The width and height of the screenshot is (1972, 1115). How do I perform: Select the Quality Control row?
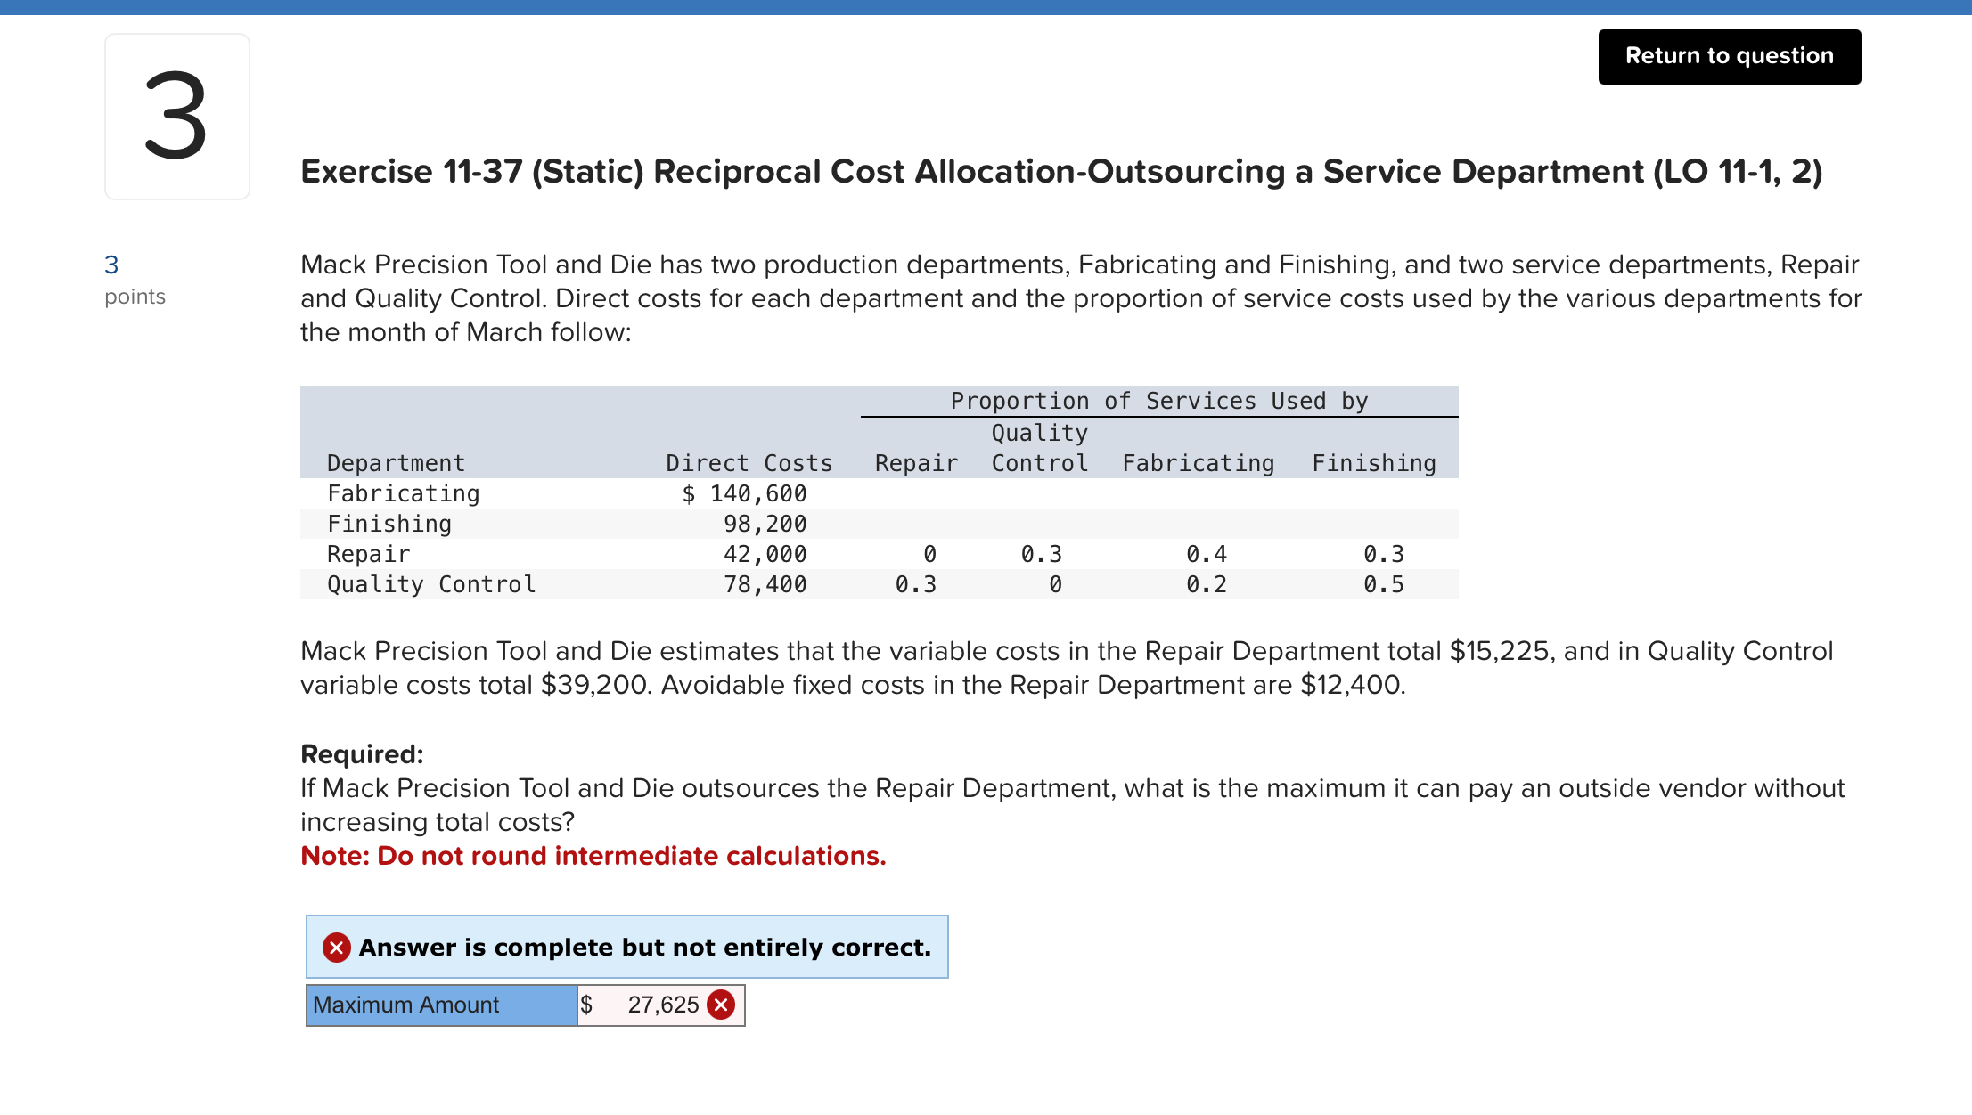point(431,583)
